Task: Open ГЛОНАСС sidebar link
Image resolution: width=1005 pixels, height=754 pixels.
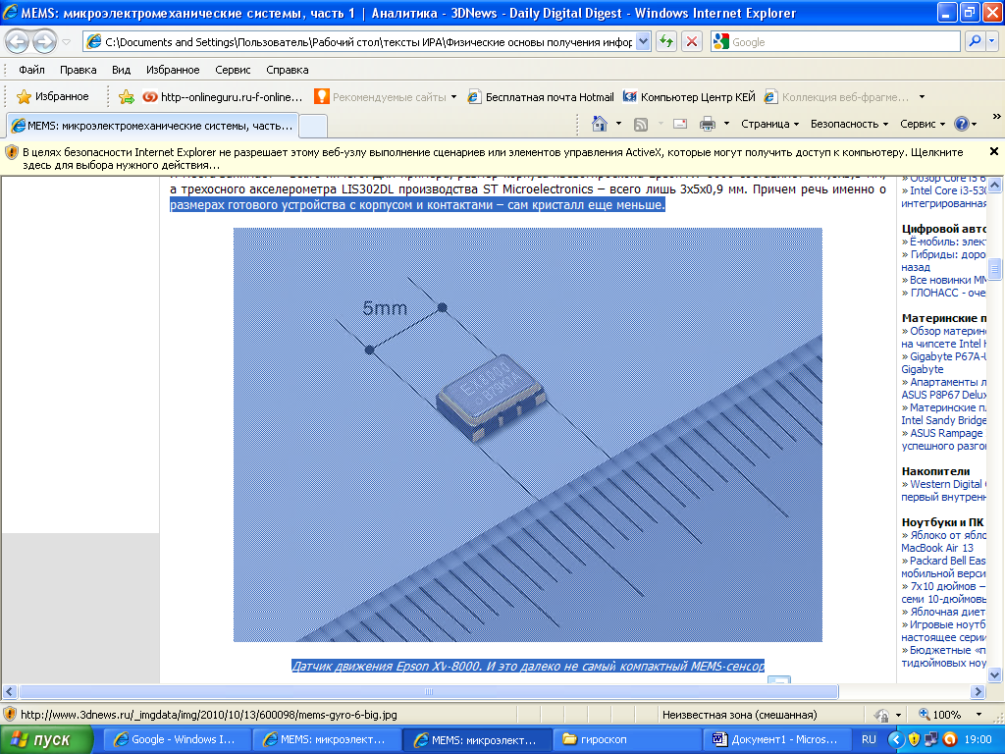Action: pos(947,293)
